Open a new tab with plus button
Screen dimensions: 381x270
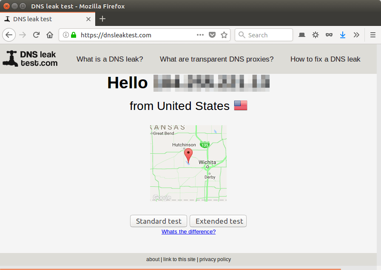point(102,19)
